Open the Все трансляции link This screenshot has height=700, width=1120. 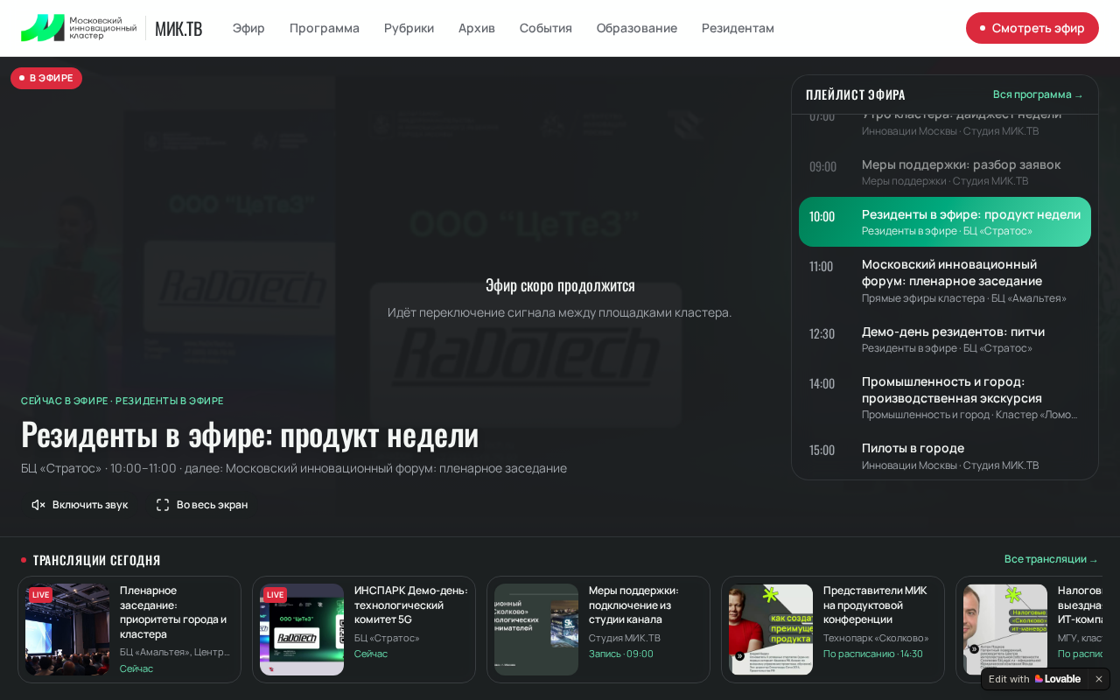point(1052,559)
